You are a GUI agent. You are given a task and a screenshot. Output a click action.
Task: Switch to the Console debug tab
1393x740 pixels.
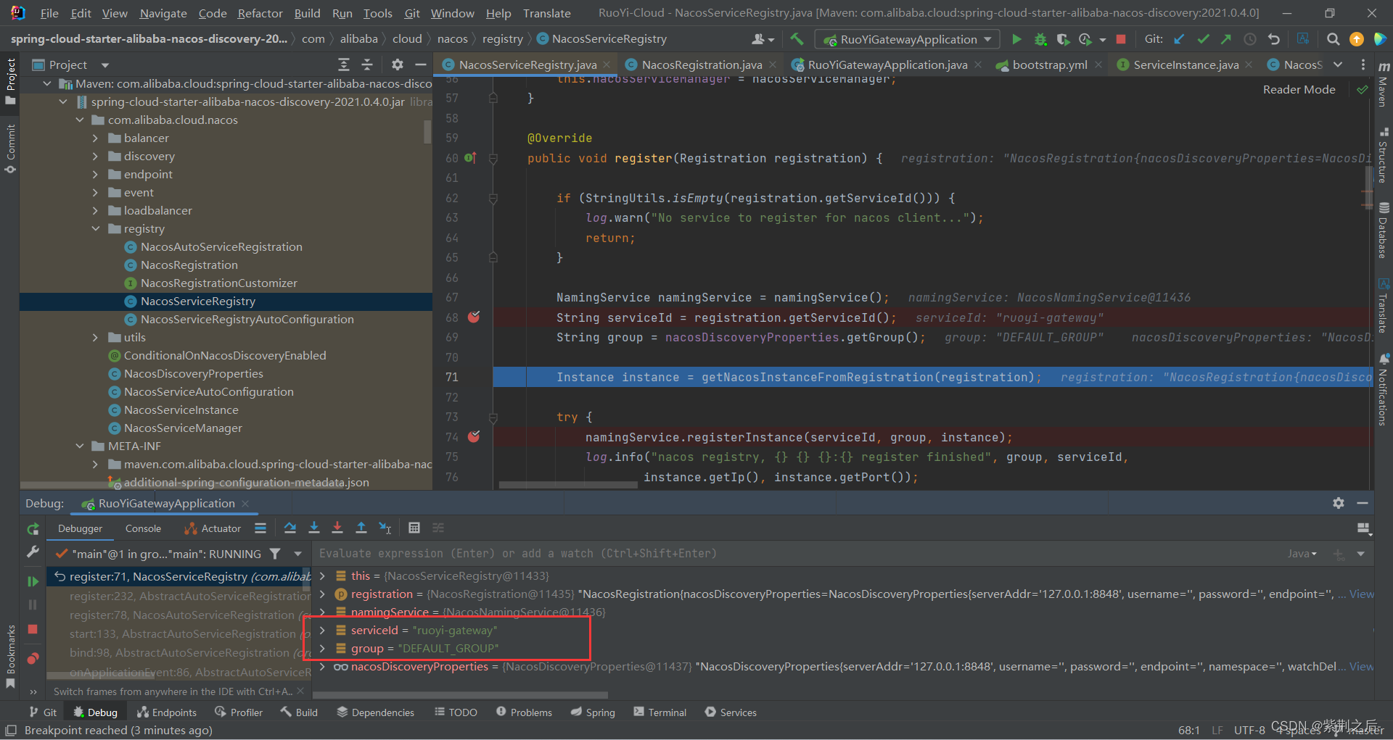click(x=143, y=528)
